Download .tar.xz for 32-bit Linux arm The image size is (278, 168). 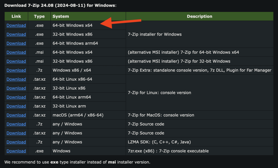click(16, 106)
